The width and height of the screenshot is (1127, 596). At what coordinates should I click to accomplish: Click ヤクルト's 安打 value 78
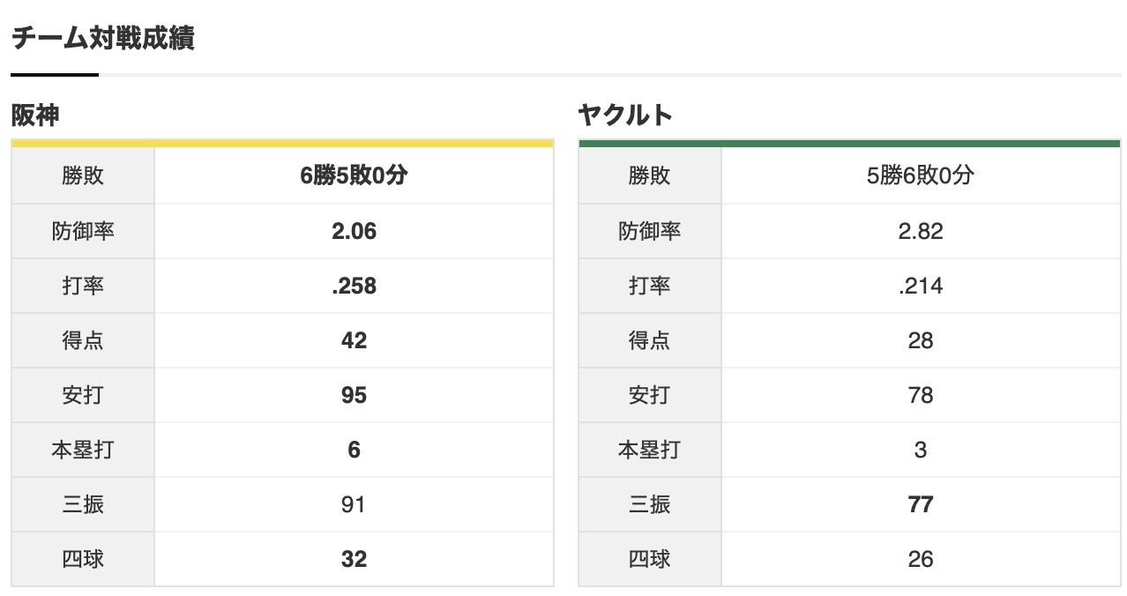[920, 395]
